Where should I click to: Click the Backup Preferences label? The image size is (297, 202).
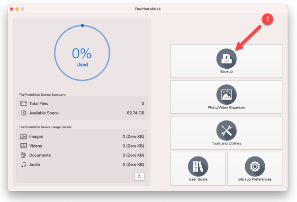tap(255, 179)
